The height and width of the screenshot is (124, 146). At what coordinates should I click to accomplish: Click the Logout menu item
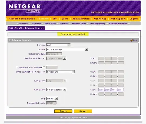134,19
